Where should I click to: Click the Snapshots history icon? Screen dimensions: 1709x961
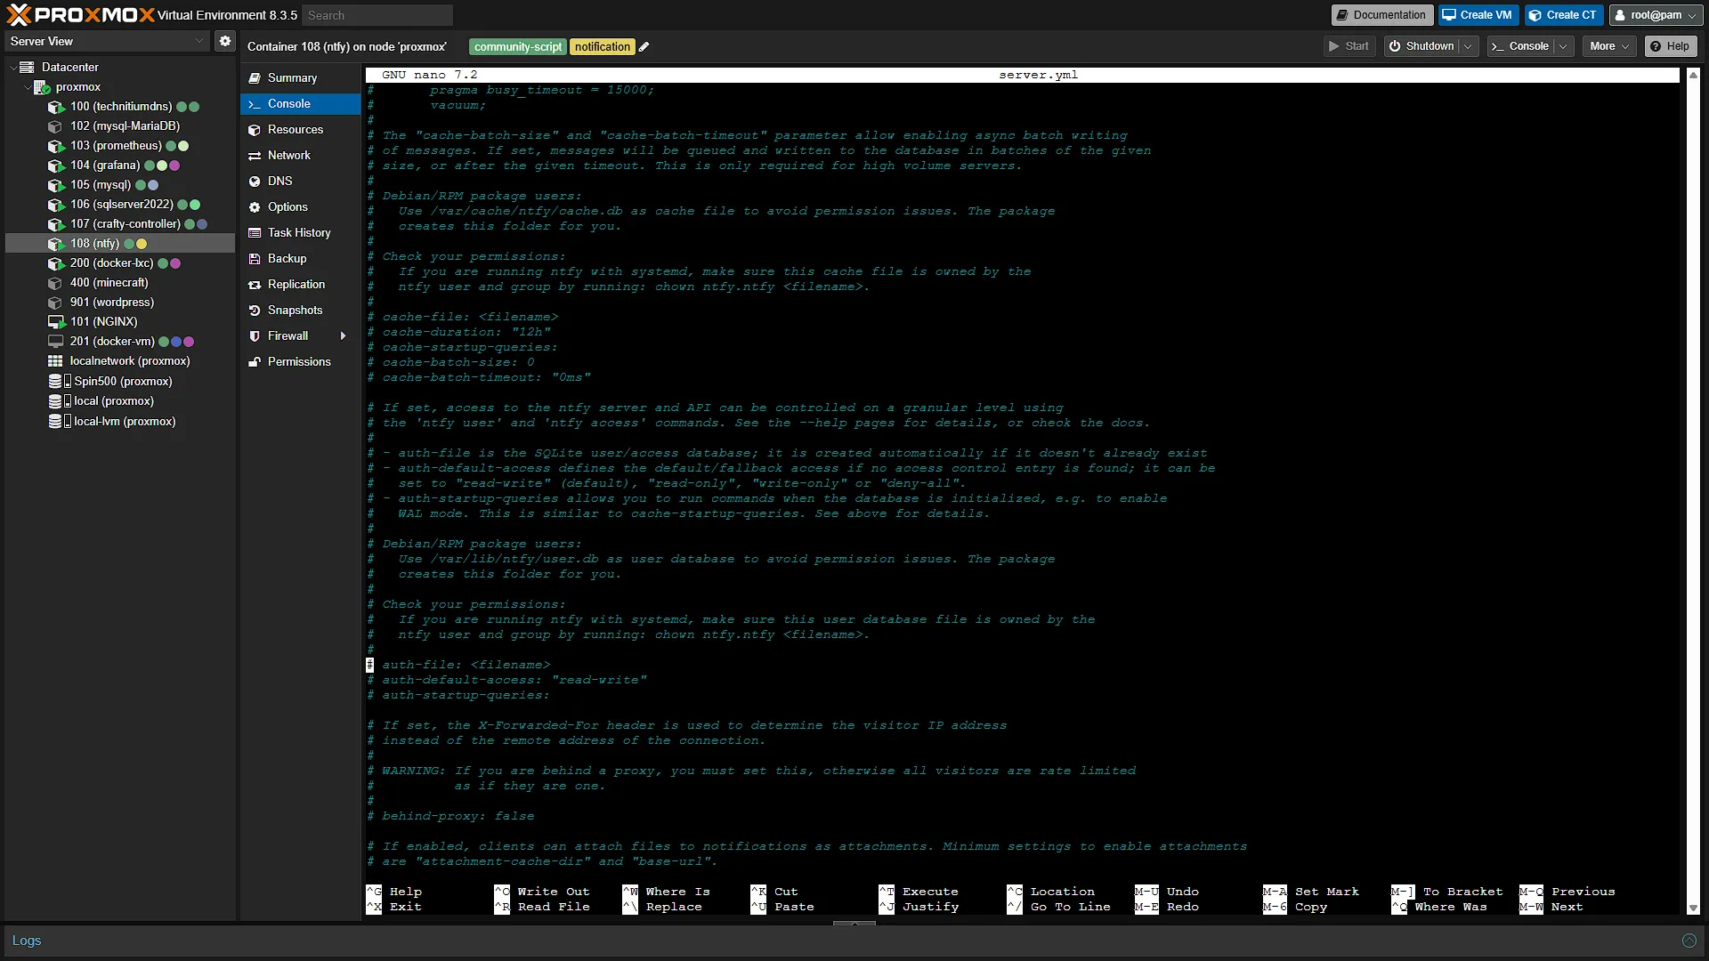[x=255, y=311]
